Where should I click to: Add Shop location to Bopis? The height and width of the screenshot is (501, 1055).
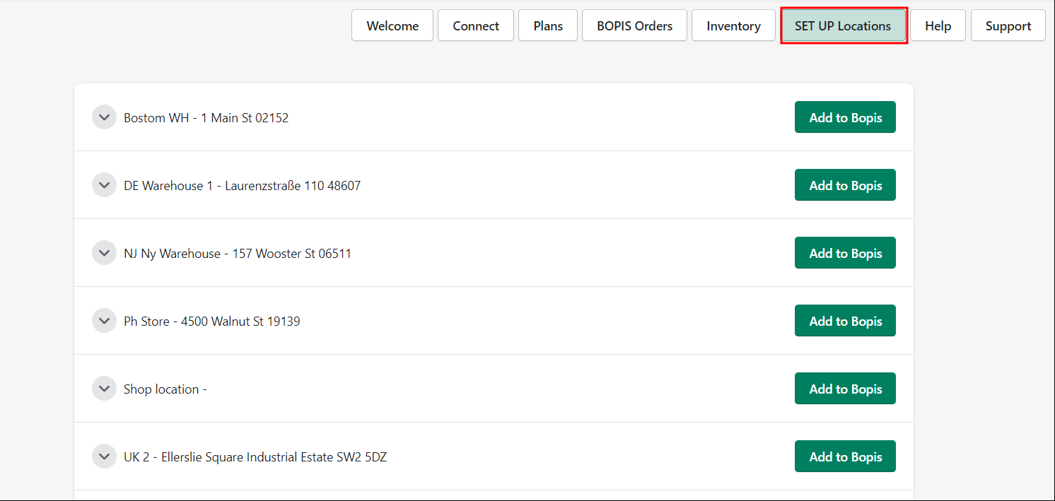pos(845,389)
